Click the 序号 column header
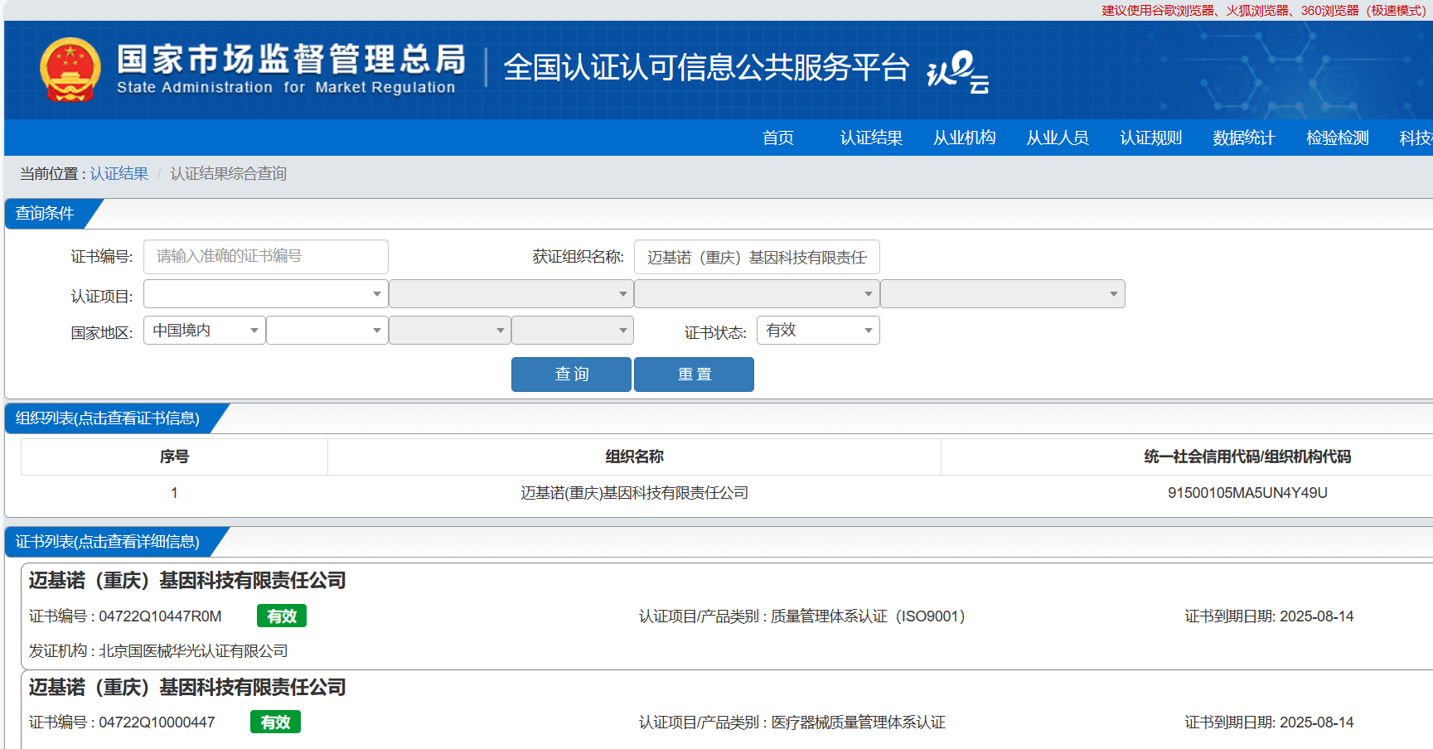This screenshot has width=1433, height=749. click(174, 457)
